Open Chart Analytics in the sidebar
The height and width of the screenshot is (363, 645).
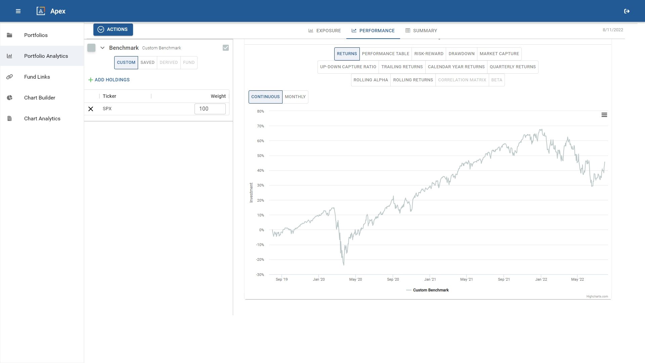click(x=42, y=118)
